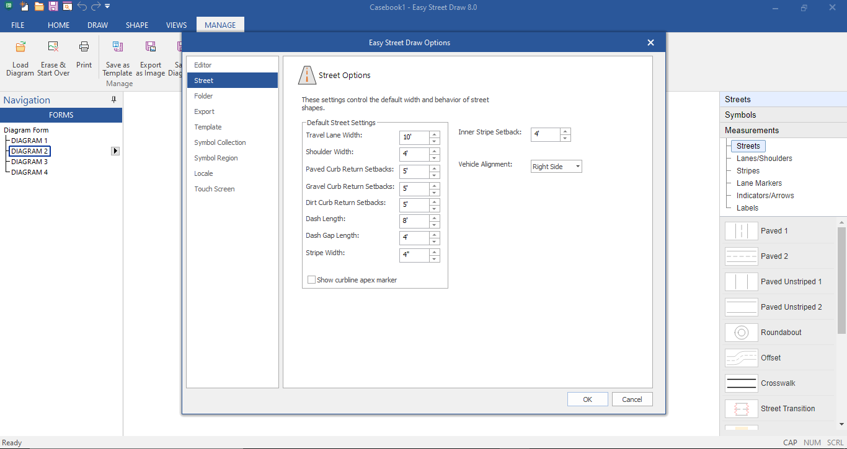Select the Crosswalk street shape
This screenshot has height=449, width=847.
[779, 383]
